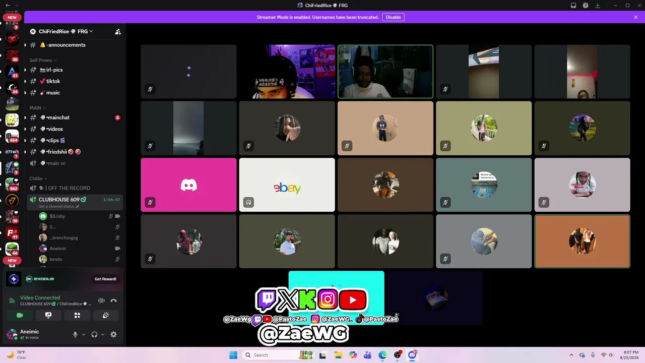Open the clips channel
The image size is (645, 363).
pyautogui.click(x=75, y=140)
